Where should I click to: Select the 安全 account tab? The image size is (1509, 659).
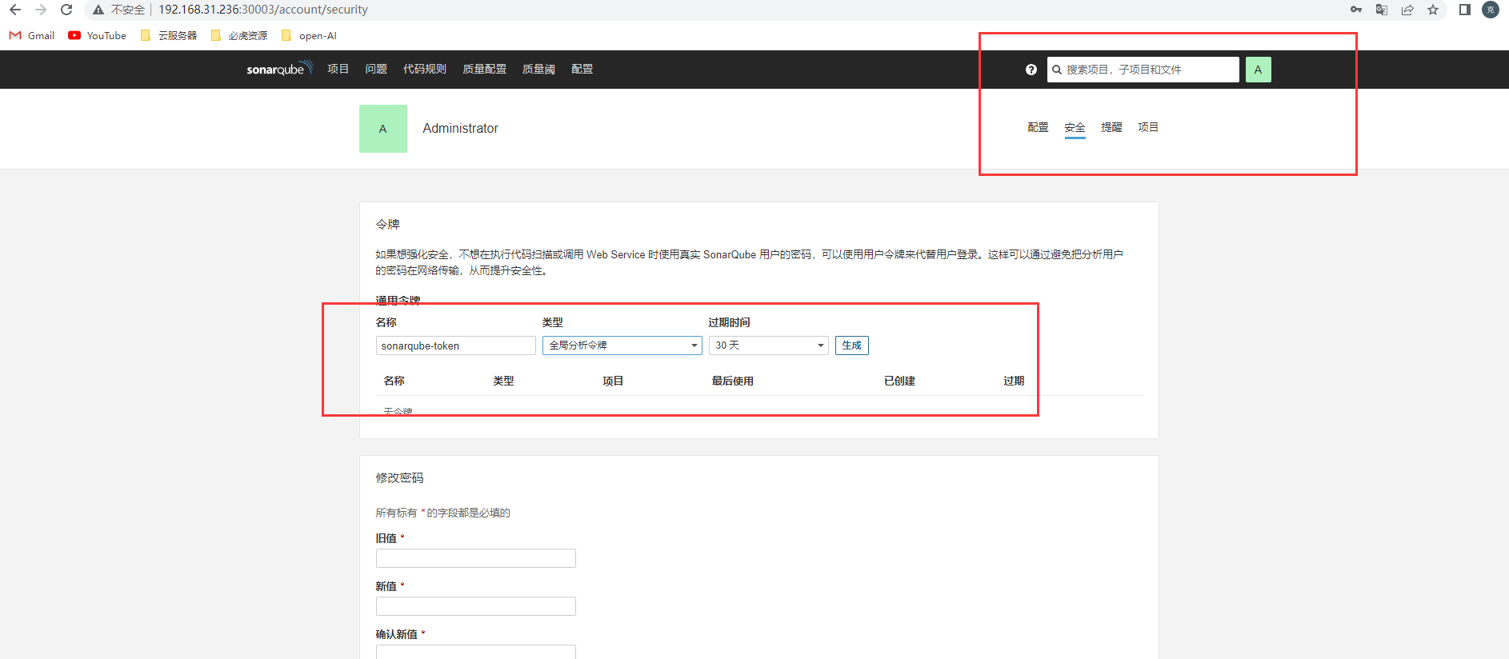tap(1075, 128)
